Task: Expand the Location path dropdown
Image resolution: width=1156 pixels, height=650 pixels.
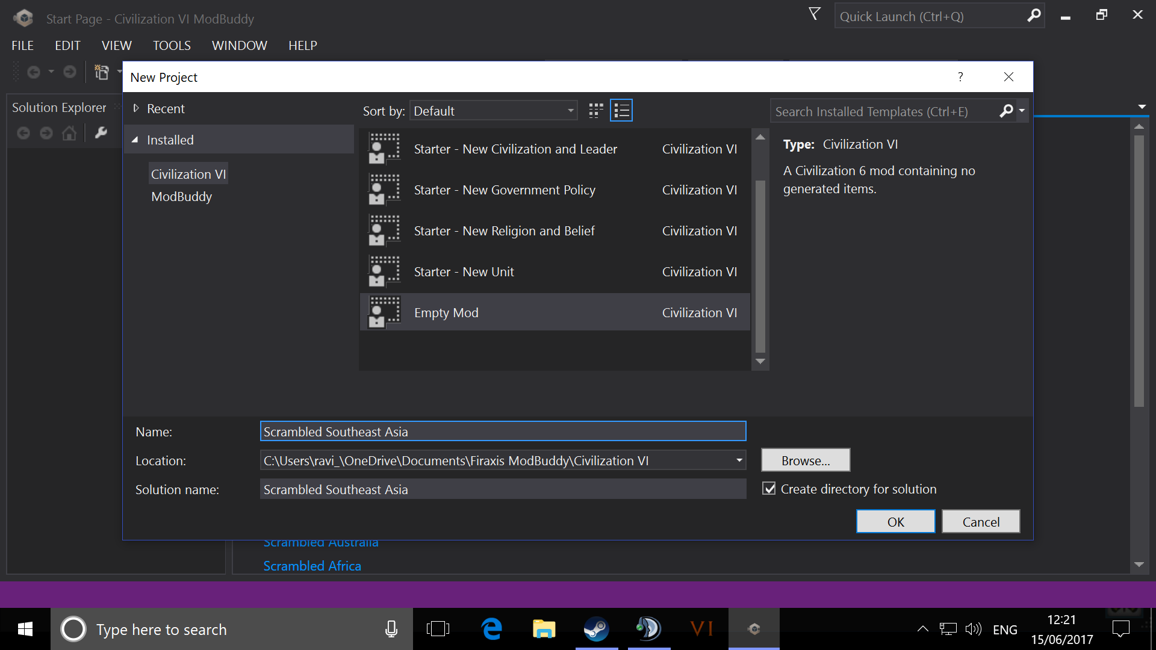Action: tap(739, 460)
